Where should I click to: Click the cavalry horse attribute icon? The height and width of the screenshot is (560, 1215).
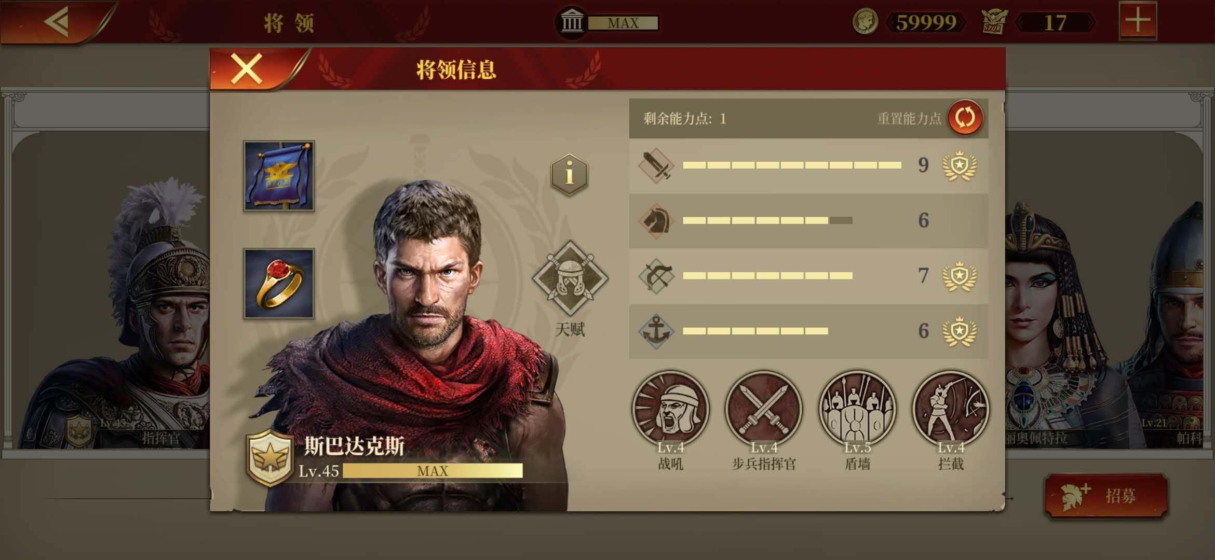coord(656,220)
